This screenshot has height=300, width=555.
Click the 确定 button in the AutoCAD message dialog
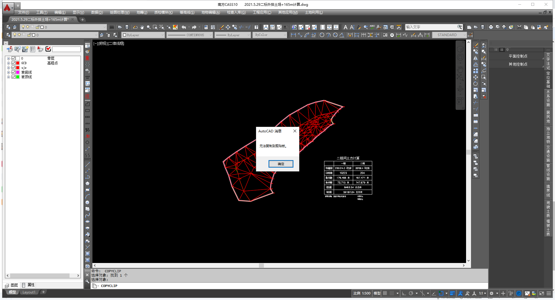281,164
